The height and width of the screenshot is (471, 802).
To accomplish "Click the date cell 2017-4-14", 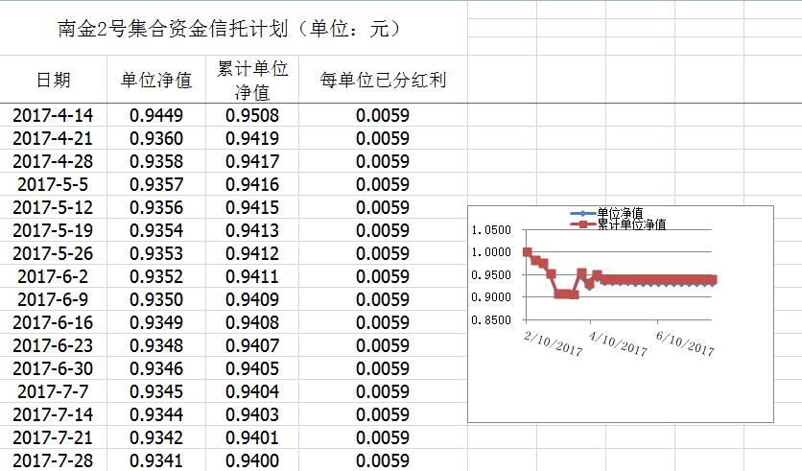I will [x=54, y=115].
